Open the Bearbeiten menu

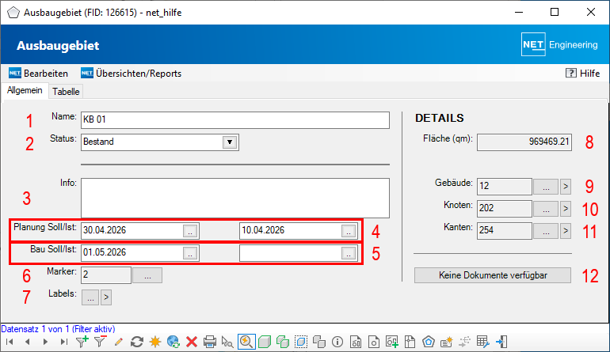[38, 73]
